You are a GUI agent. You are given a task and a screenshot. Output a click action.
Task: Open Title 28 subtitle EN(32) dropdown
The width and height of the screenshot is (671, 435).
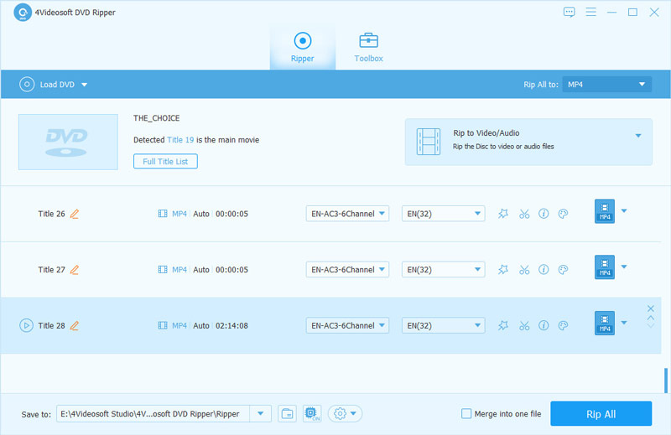[443, 325]
